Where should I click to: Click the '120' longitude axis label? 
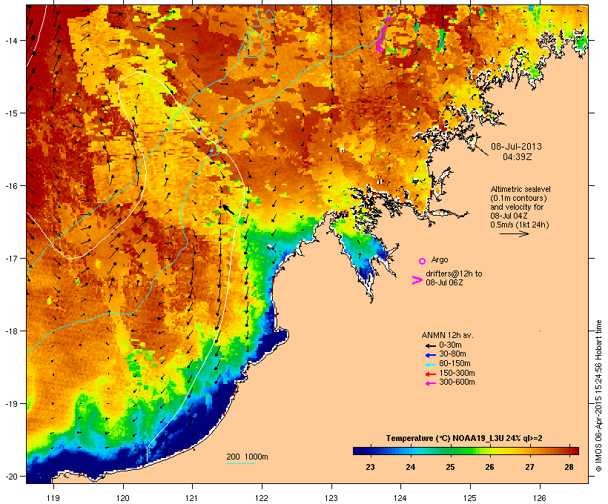coord(123,498)
